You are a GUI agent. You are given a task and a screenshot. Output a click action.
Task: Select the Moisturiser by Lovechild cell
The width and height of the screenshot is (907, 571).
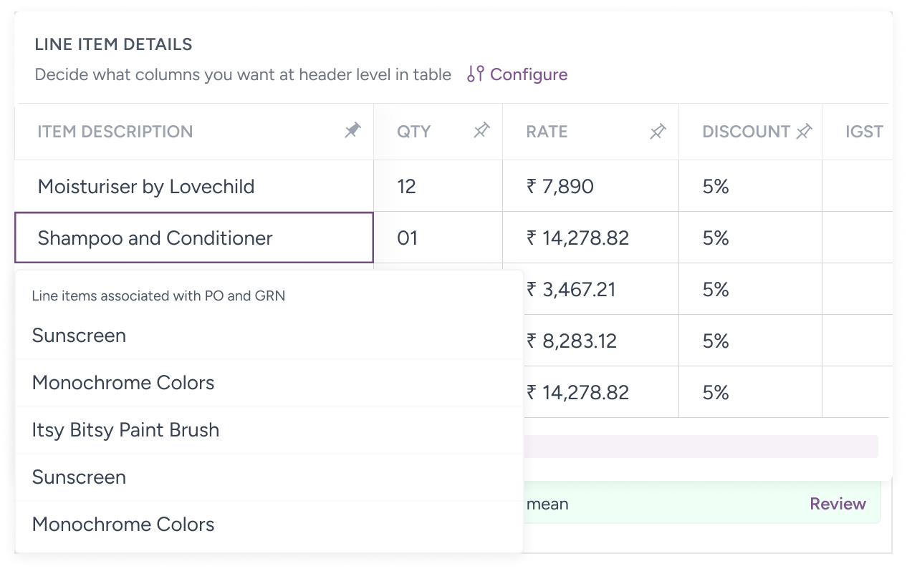click(146, 187)
